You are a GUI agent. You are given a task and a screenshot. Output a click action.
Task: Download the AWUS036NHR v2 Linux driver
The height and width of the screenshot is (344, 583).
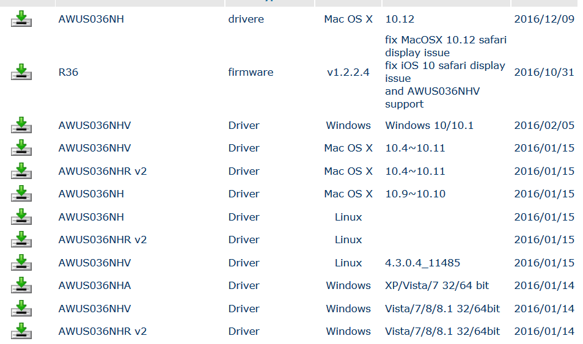[21, 240]
